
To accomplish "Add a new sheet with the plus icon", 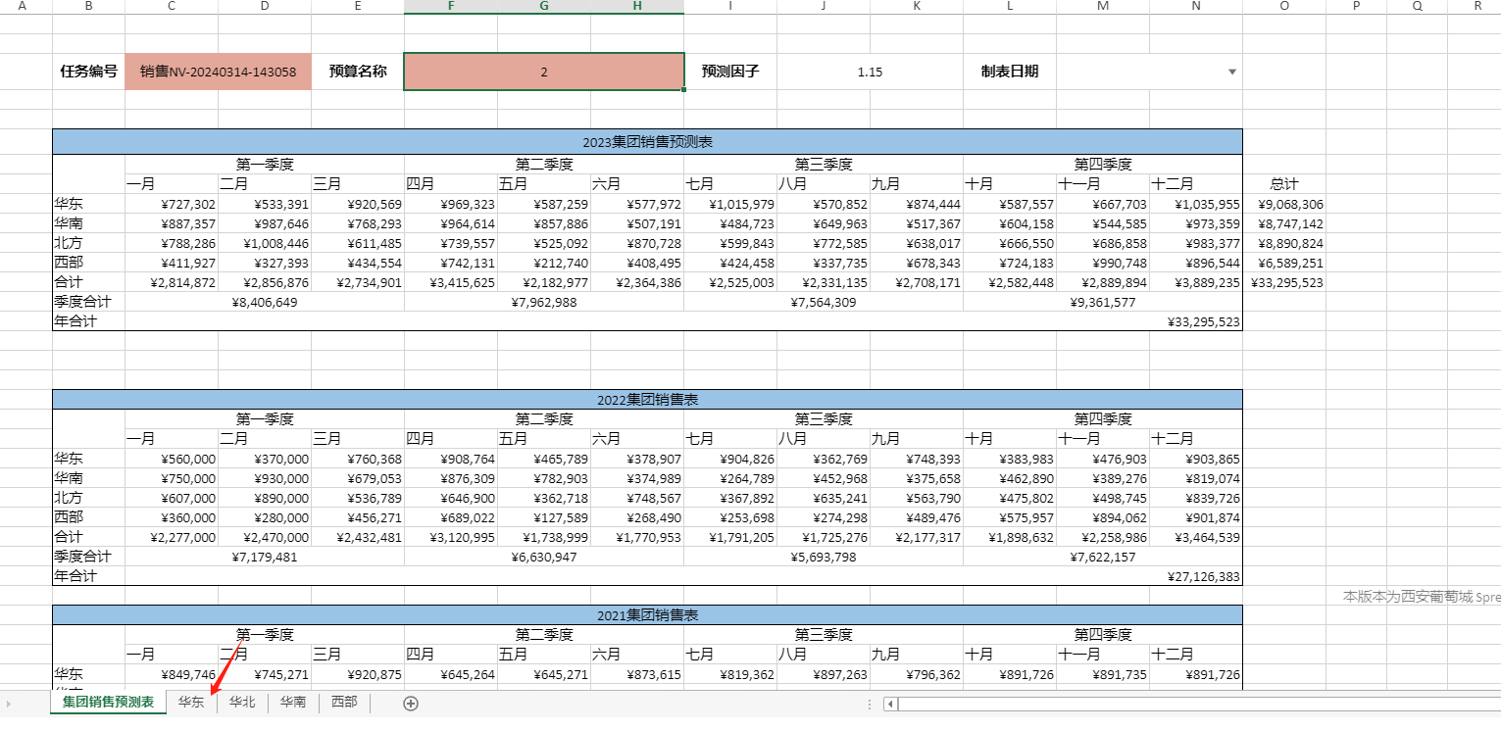I will tap(411, 703).
